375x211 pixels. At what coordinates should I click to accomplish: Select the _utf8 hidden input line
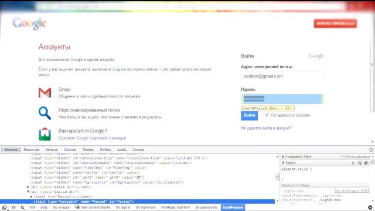(87, 177)
